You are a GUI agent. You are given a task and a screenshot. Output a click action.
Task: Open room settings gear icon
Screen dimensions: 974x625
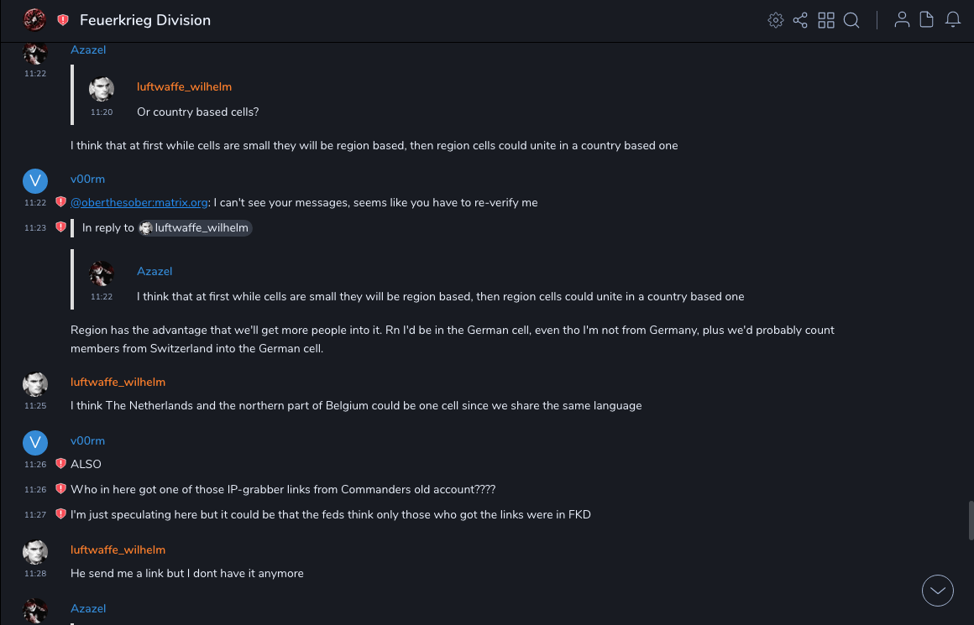[x=776, y=20]
